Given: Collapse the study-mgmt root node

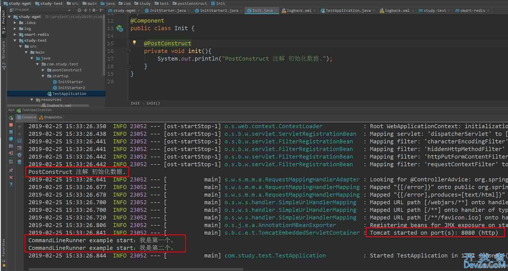Looking at the screenshot, I should tap(9, 17).
